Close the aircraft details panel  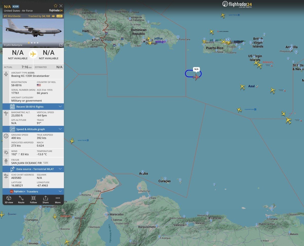point(61,6)
